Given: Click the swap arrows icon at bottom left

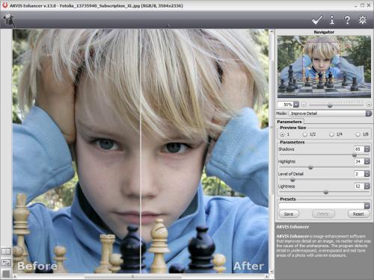Looking at the screenshot, I should [x=6, y=262].
